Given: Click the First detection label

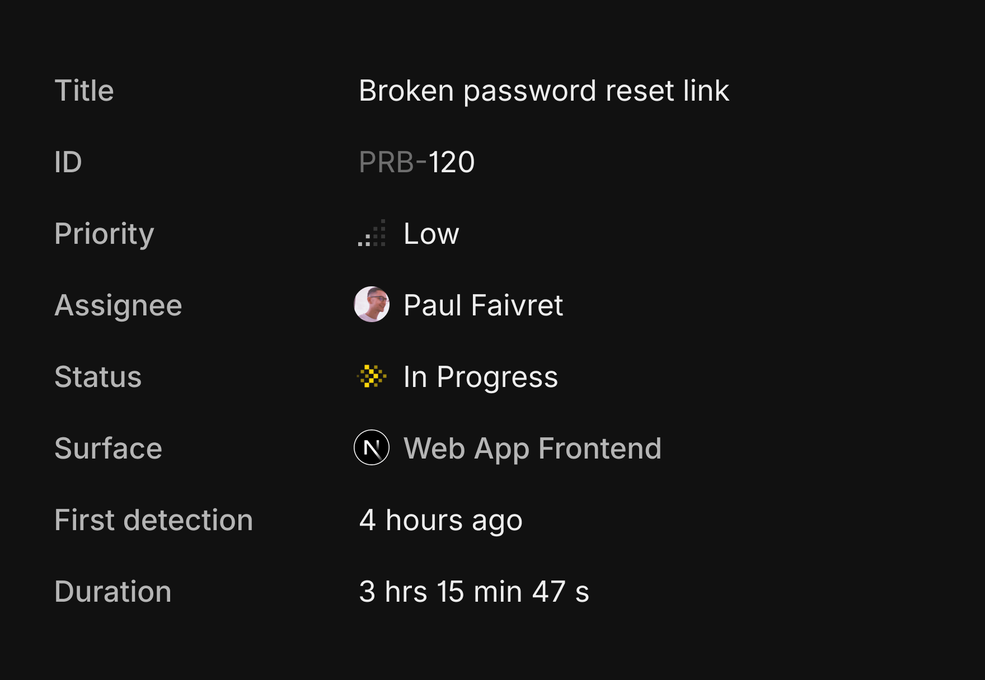Looking at the screenshot, I should pos(153,520).
